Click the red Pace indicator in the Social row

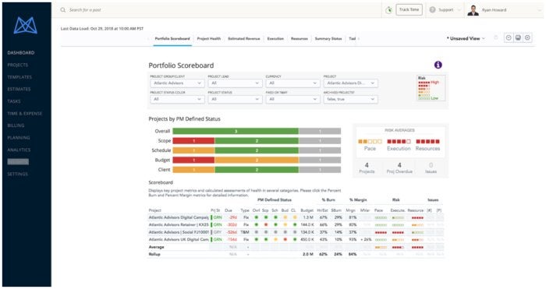click(x=381, y=232)
